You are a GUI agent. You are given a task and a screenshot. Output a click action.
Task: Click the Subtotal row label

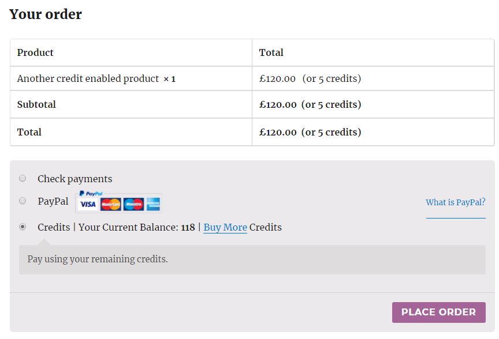tap(36, 104)
